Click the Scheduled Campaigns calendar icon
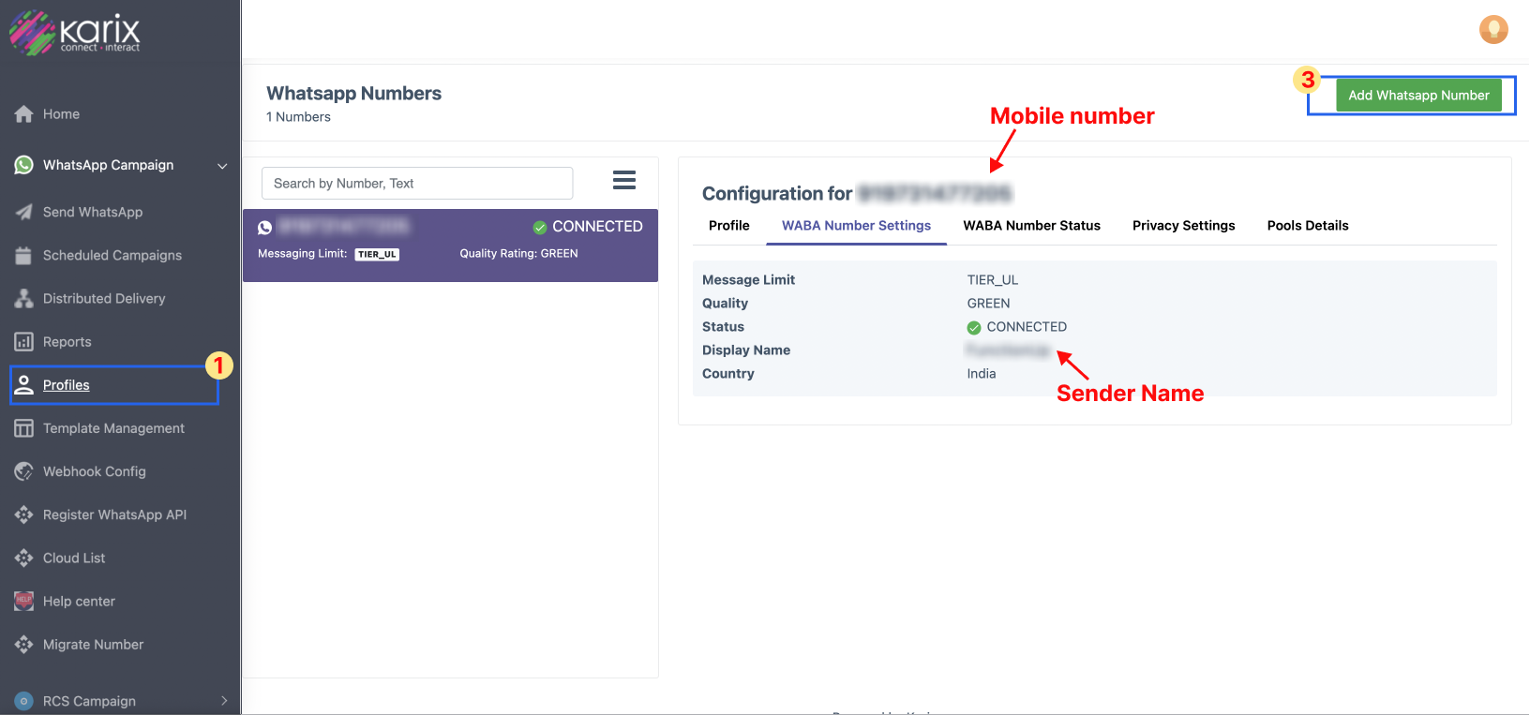Viewport: 1530px width, 715px height. tap(24, 255)
